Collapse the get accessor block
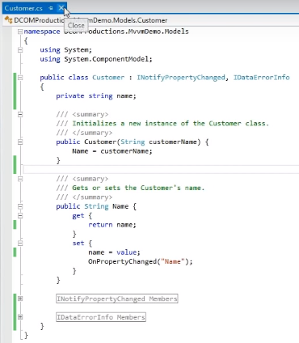This screenshot has width=299, height=343. click(x=20, y=216)
